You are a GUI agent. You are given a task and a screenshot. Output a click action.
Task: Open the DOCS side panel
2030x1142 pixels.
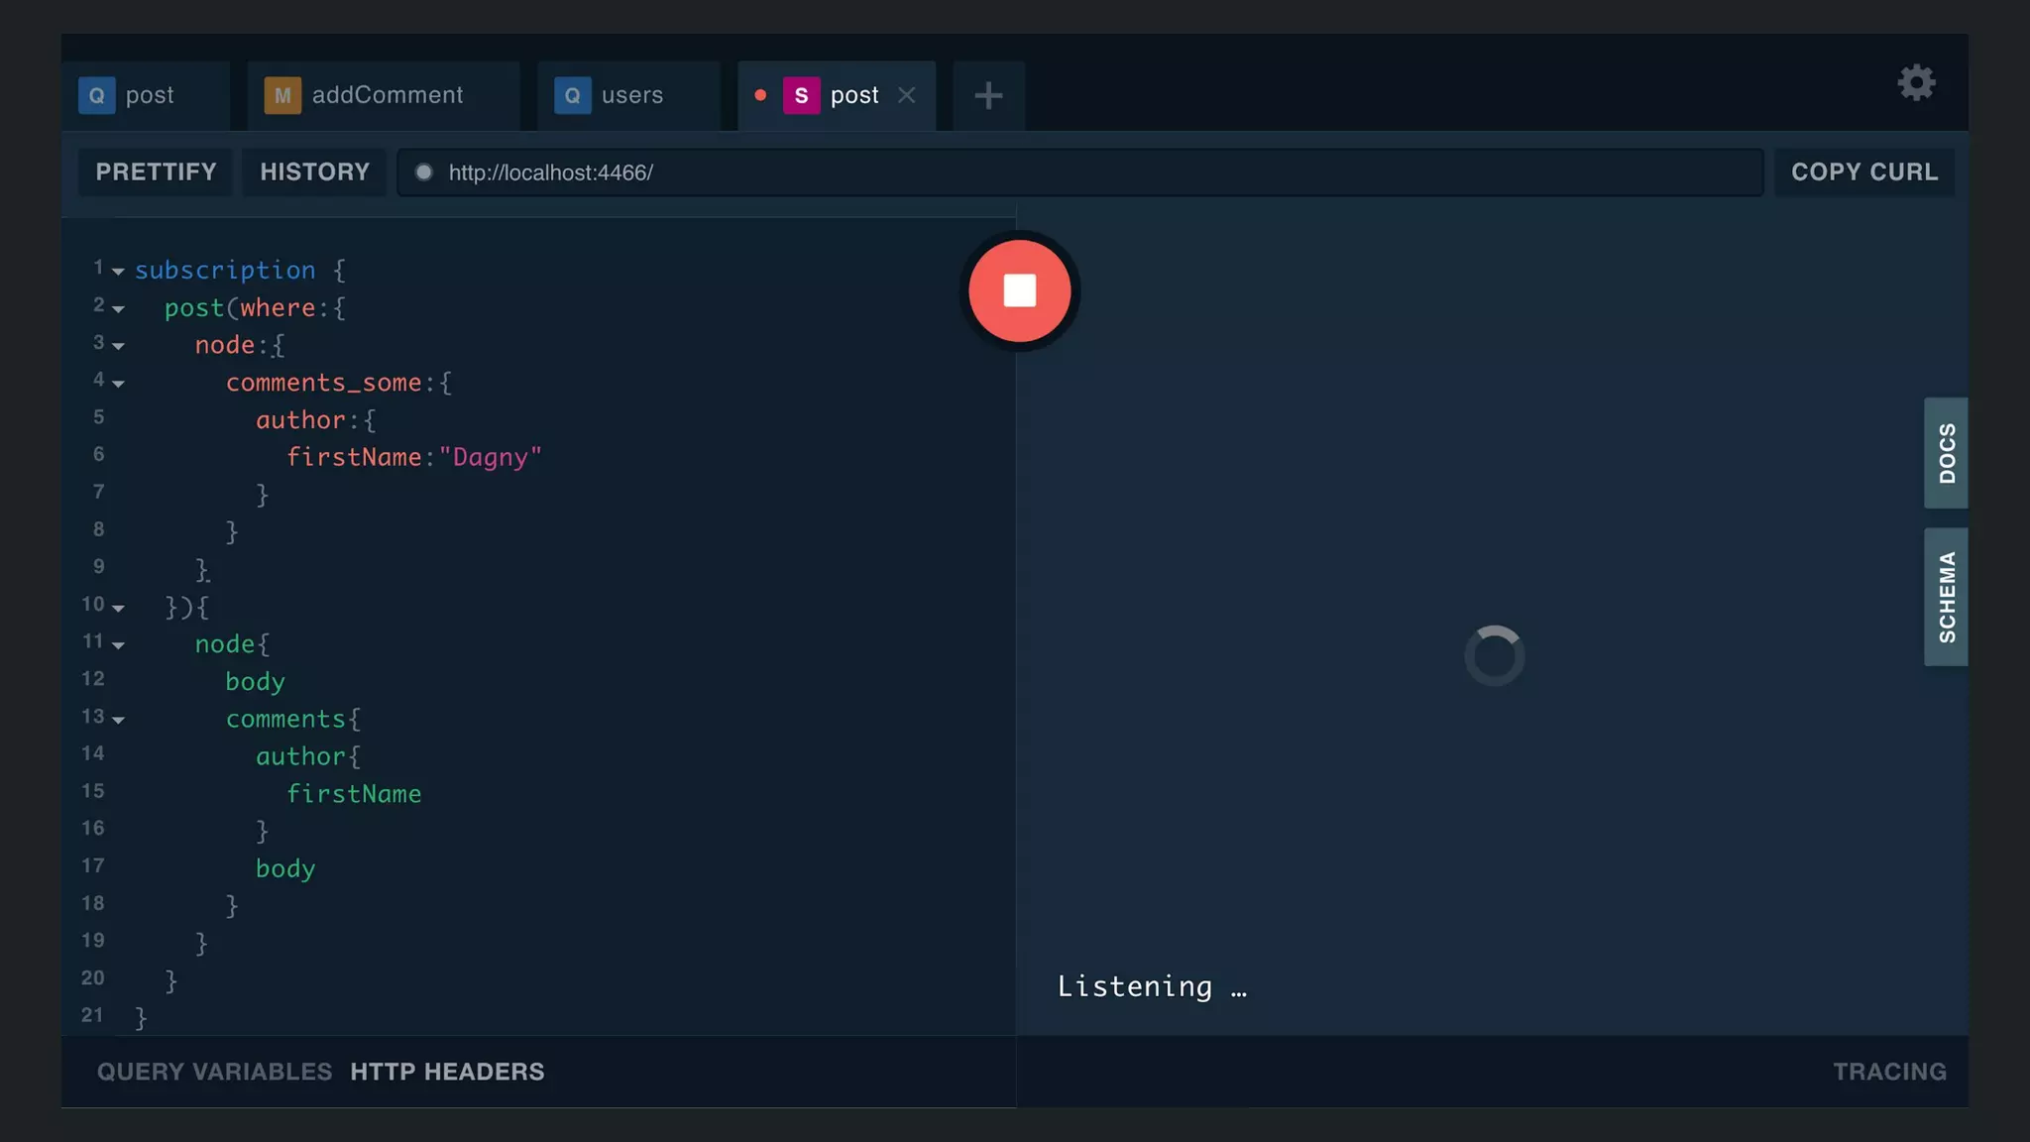point(1946,453)
